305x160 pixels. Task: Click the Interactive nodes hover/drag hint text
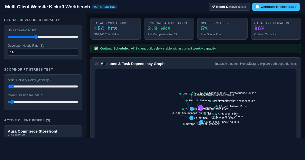click(256, 64)
